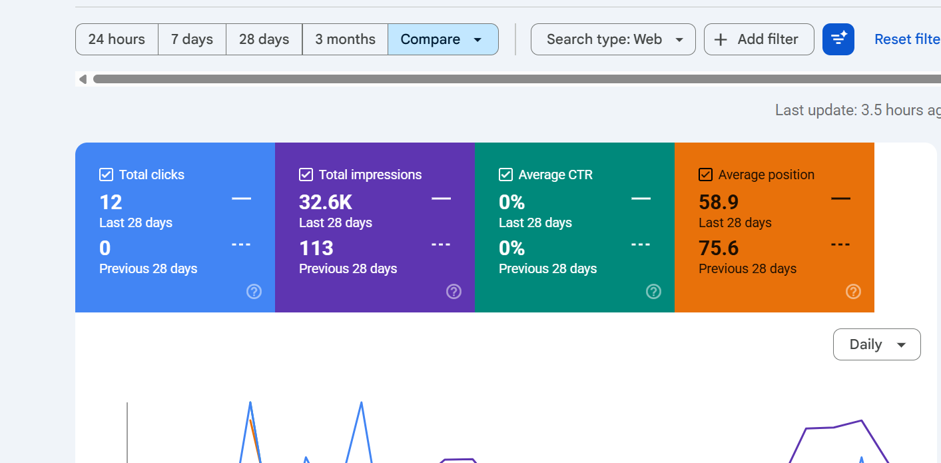Image resolution: width=941 pixels, height=463 pixels.
Task: Open the Search type: Web filter dropdown
Action: pyautogui.click(x=613, y=39)
